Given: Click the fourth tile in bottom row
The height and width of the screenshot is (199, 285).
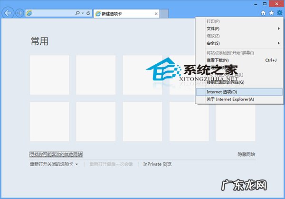Looking at the screenshot, I should (x=189, y=121).
